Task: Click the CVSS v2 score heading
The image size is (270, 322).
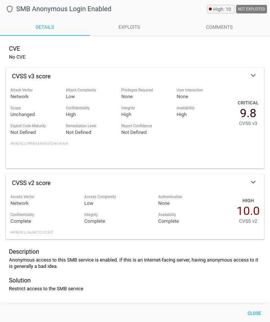Action: pyautogui.click(x=31, y=183)
